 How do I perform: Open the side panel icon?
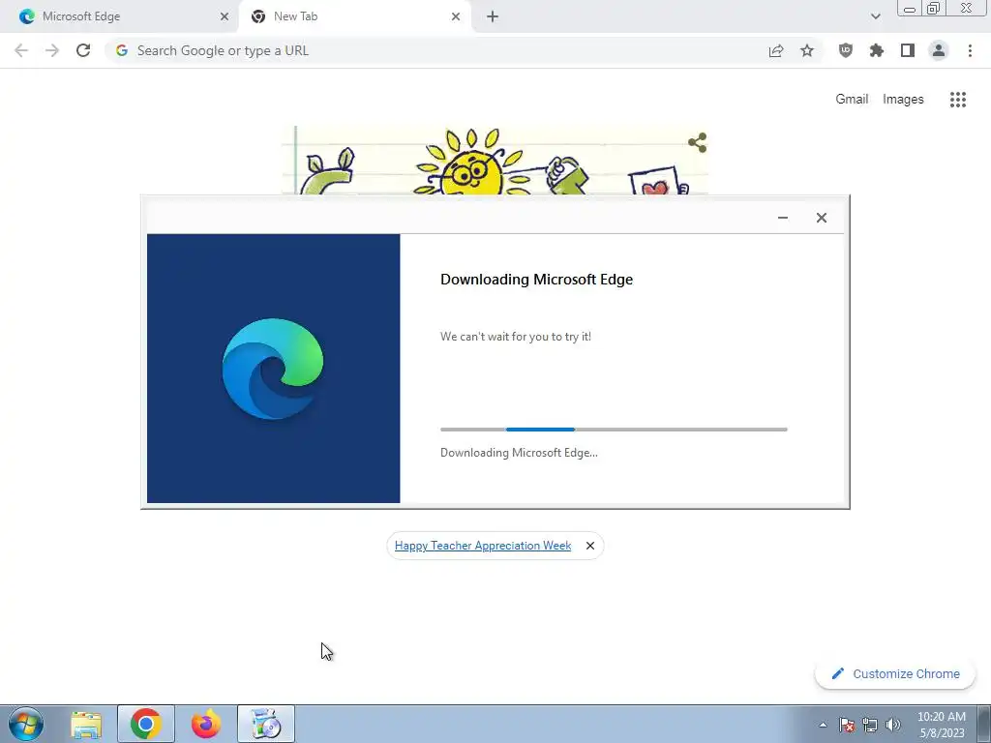(908, 50)
